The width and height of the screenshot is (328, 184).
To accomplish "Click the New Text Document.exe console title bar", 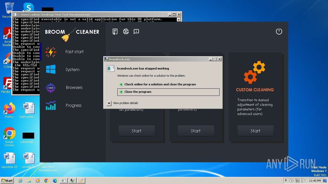I will 90,15.
